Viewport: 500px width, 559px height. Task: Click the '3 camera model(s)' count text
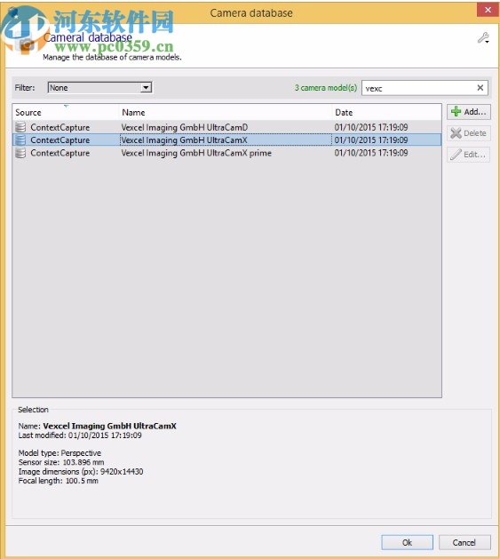pos(325,88)
